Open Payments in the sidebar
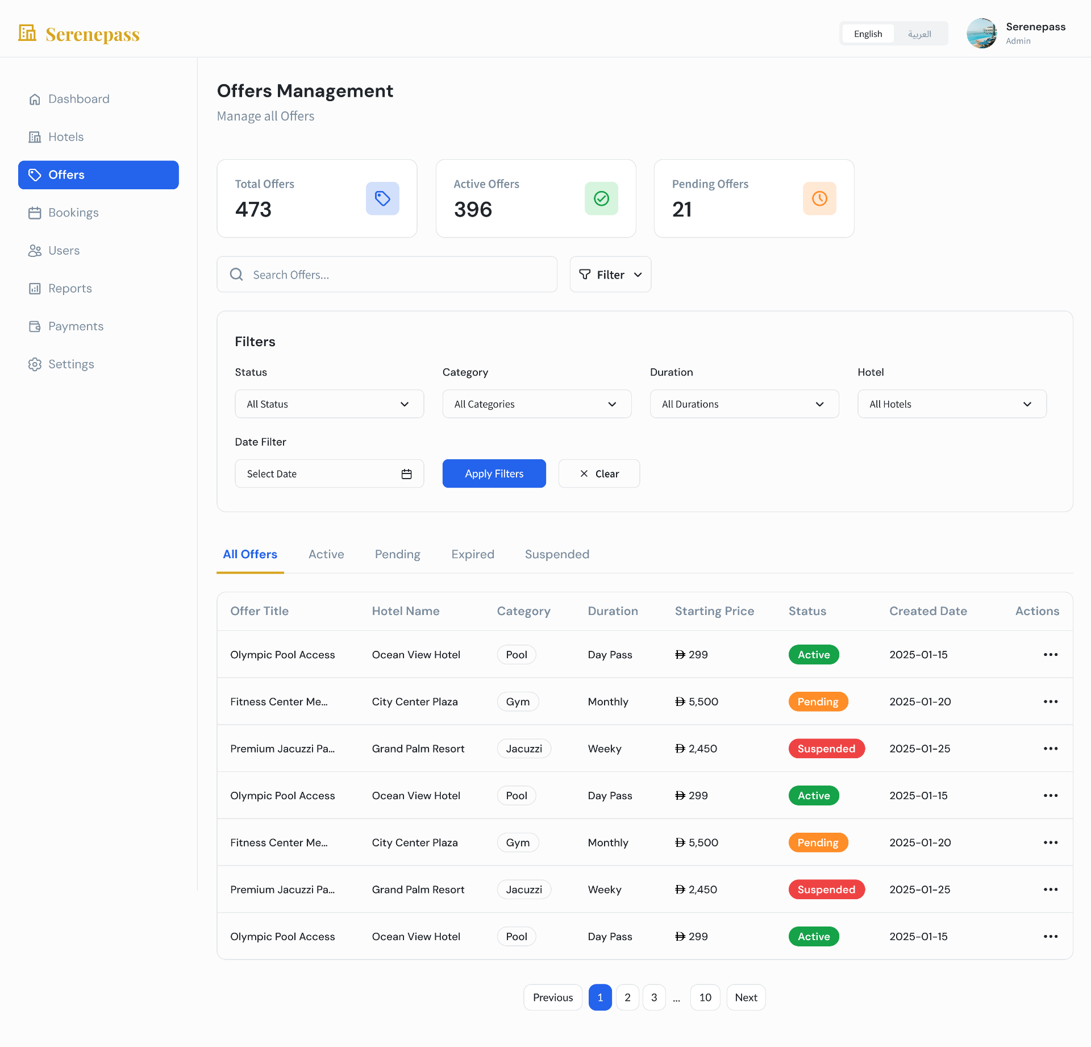Viewport: 1091px width, 1047px height. [98, 327]
